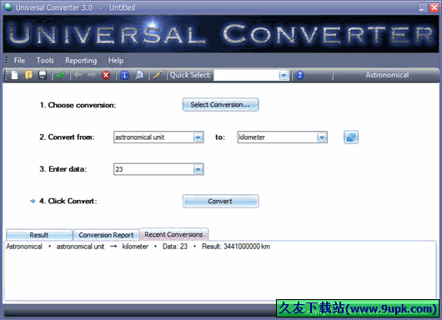Image resolution: width=442 pixels, height=320 pixels.
Task: Click the magnifier preview icon
Action: point(139,75)
